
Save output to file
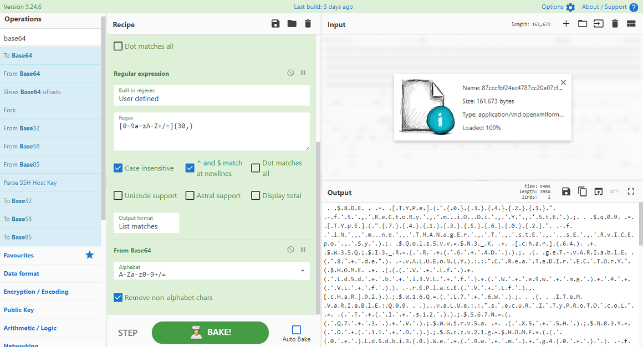pyautogui.click(x=567, y=191)
